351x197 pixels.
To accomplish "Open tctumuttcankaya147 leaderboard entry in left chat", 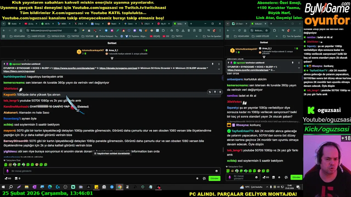I will point(90,51).
